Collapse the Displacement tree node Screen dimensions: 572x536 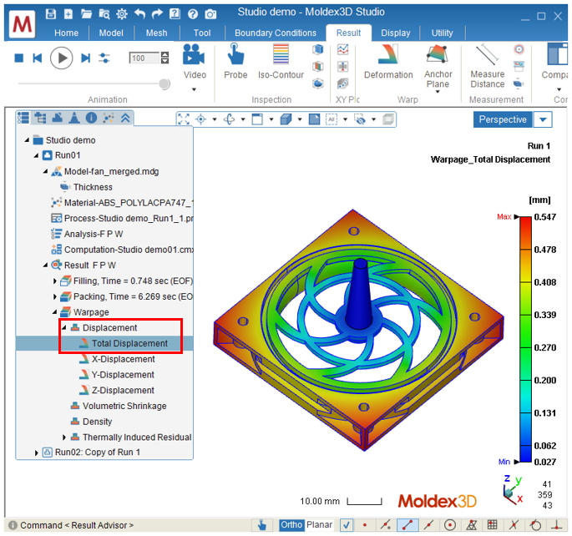click(x=63, y=327)
